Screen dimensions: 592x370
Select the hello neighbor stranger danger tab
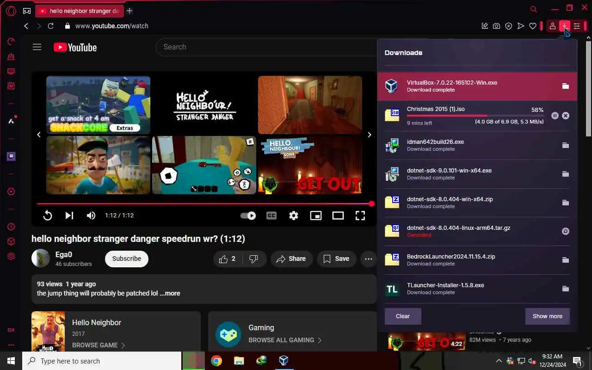click(79, 11)
